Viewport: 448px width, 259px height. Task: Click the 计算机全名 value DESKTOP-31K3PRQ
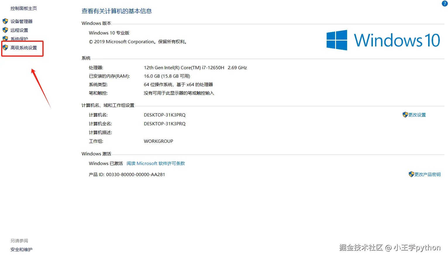pyautogui.click(x=165, y=124)
